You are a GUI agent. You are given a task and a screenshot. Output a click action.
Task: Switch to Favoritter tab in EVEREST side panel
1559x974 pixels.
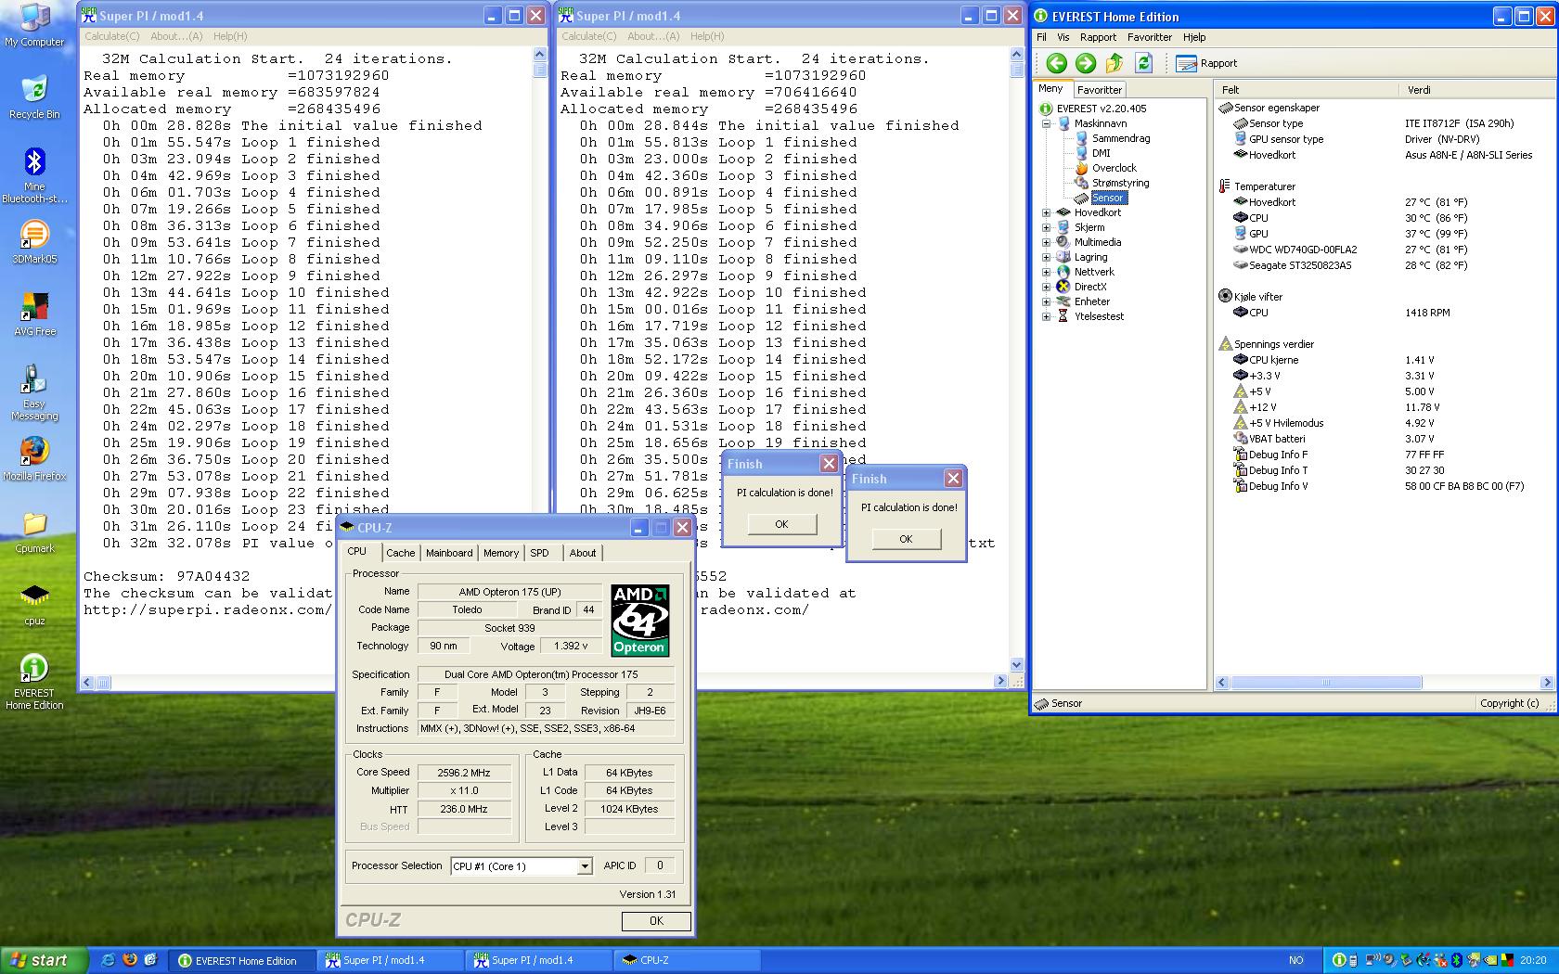(x=1100, y=90)
